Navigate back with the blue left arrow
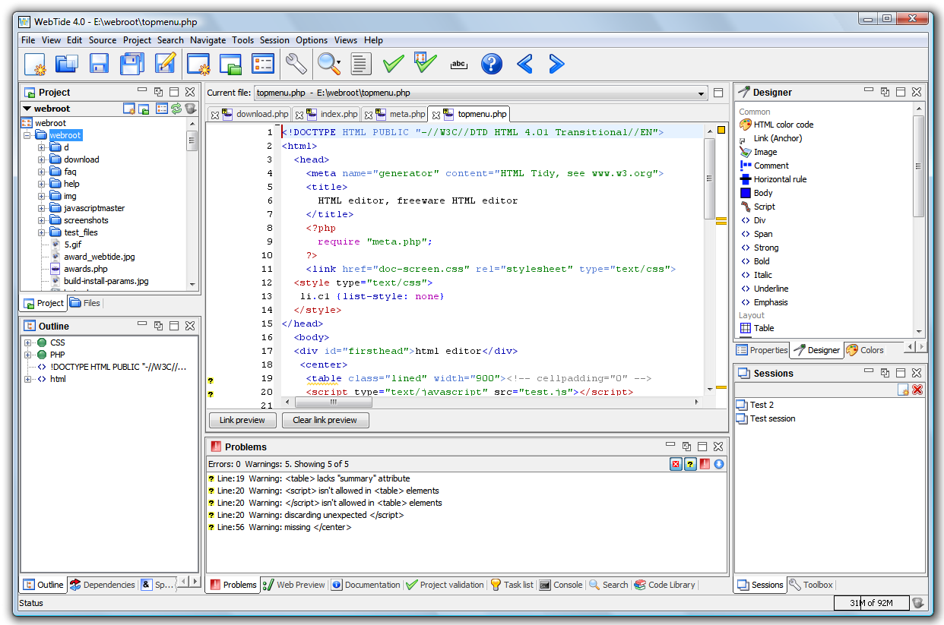This screenshot has width=944, height=625. (524, 65)
